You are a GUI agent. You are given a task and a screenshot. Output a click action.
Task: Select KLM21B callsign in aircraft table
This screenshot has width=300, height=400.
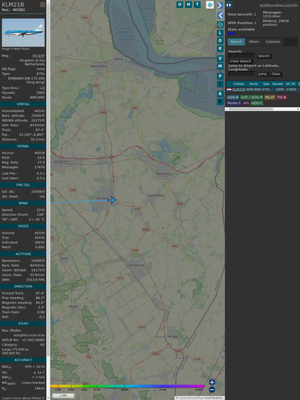coord(239,90)
